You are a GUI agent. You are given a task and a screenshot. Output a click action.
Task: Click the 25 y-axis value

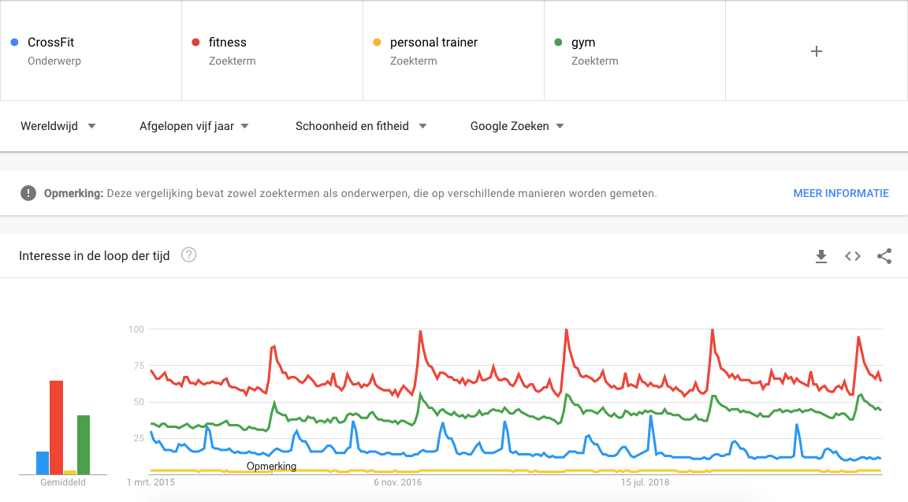[x=139, y=438]
